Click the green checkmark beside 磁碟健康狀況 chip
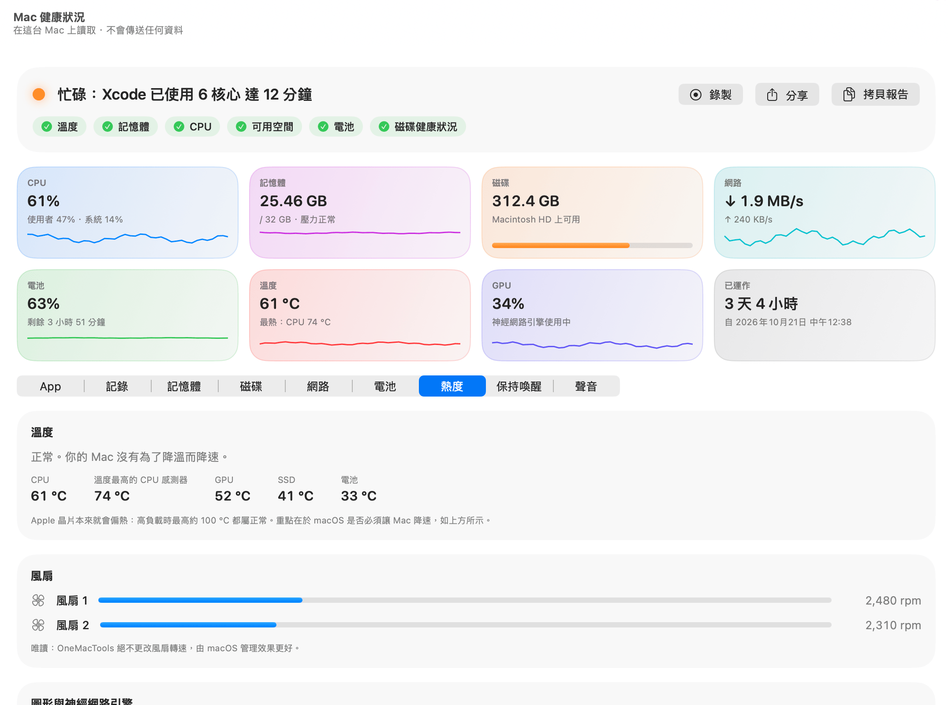Screen dimensions: 948x705 (384, 127)
